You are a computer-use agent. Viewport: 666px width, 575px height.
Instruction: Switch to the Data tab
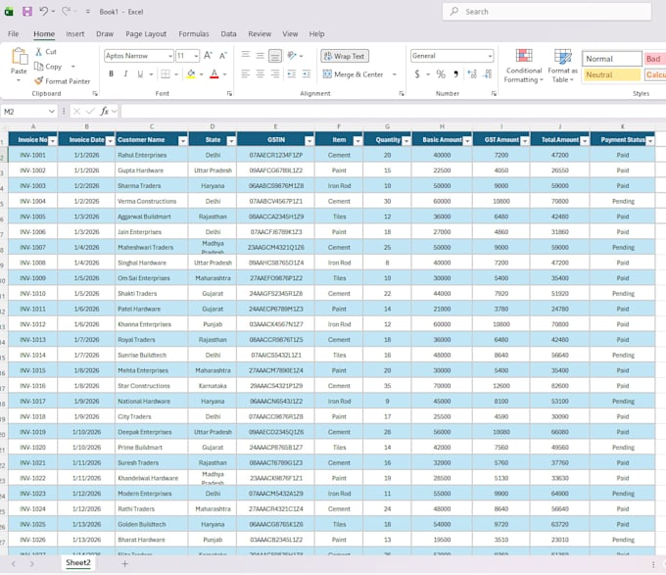pyautogui.click(x=228, y=33)
